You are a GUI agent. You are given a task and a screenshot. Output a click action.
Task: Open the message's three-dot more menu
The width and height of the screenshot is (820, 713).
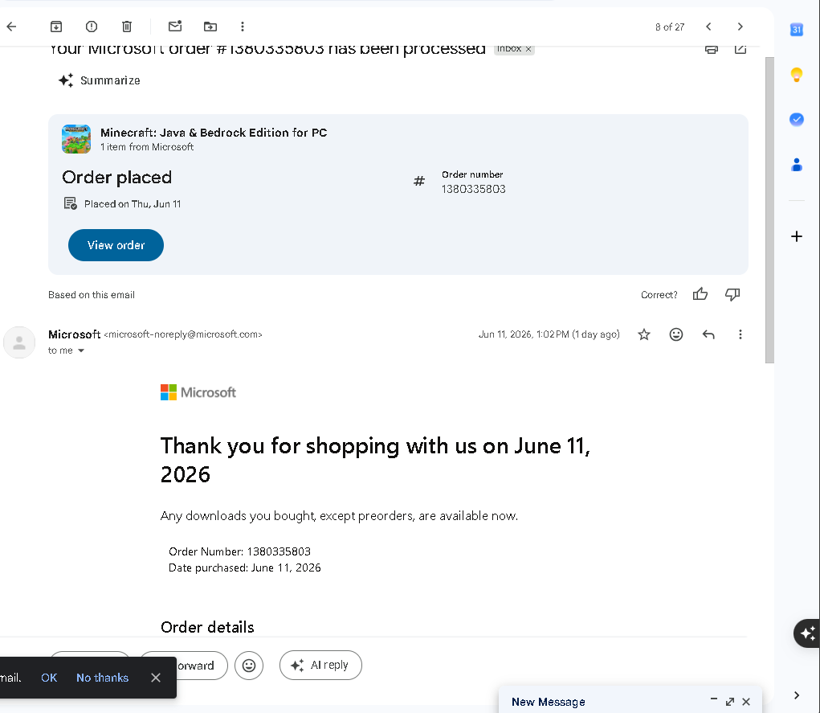coord(740,334)
